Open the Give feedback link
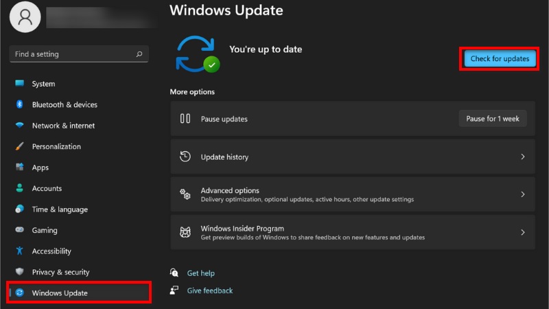The image size is (549, 309). click(210, 290)
